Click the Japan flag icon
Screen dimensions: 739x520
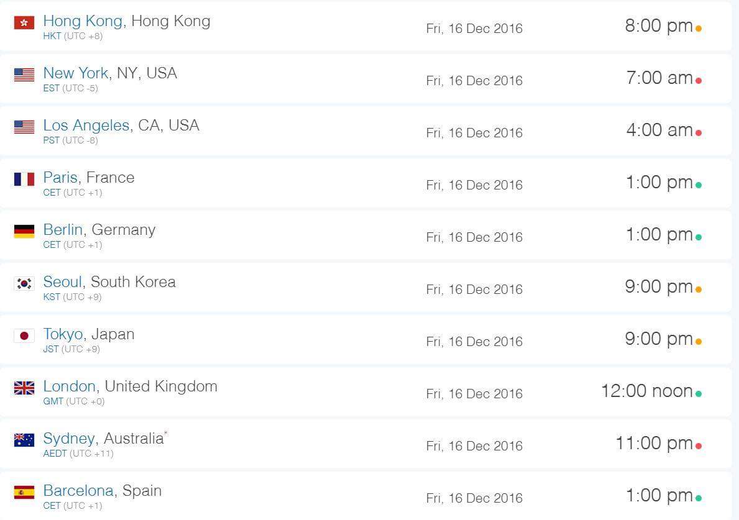tap(24, 336)
